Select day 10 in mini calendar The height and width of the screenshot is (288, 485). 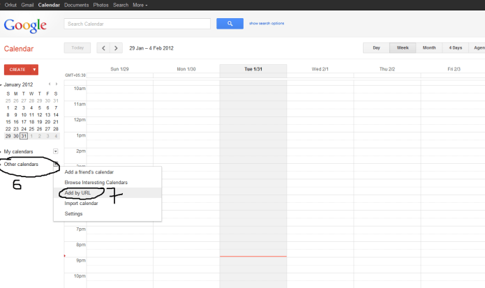pos(24,115)
